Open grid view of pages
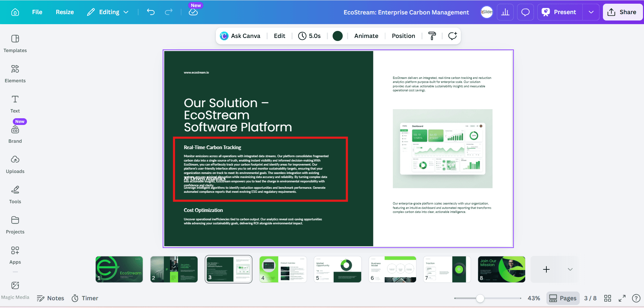 [x=608, y=298]
